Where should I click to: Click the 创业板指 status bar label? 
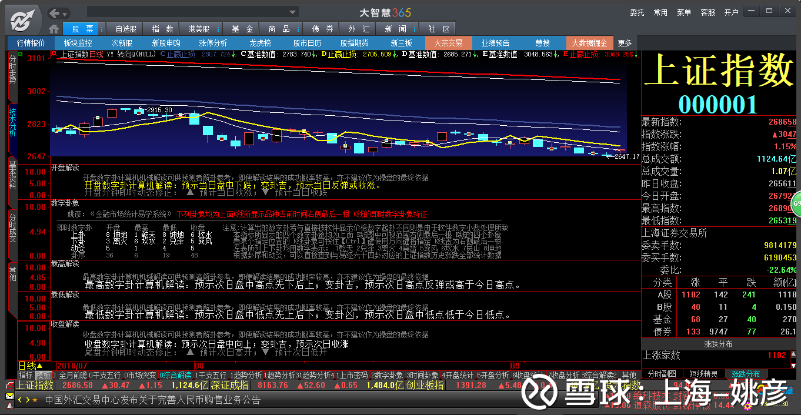coord(425,386)
